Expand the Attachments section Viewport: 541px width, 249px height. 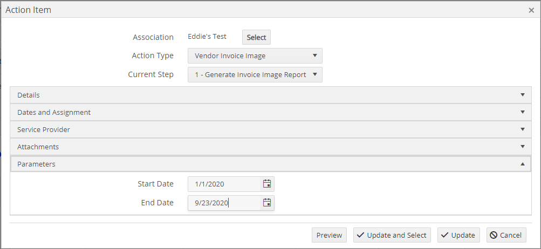coord(271,147)
